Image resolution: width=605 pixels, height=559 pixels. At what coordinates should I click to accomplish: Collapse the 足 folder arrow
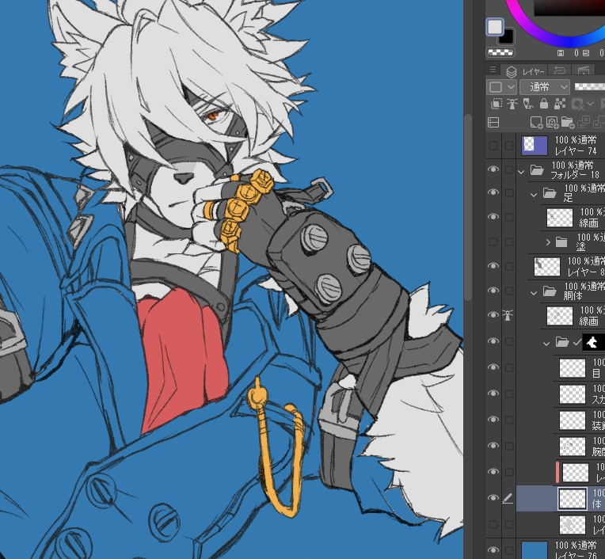tap(534, 195)
